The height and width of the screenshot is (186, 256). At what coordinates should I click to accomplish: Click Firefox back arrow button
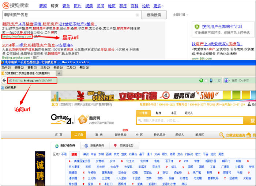point(4,80)
